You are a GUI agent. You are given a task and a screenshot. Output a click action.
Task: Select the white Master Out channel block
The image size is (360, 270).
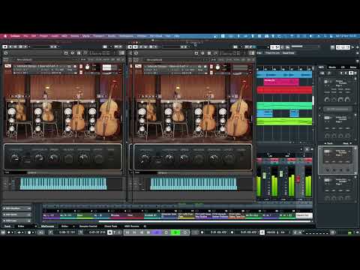point(304,215)
